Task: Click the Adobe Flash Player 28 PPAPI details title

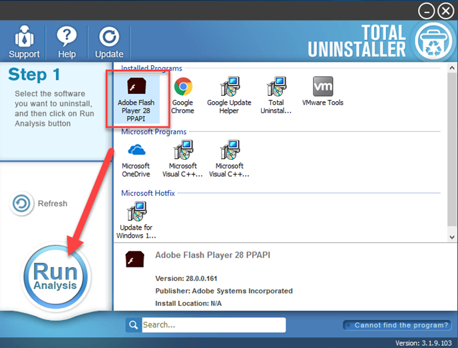Action: pyautogui.click(x=212, y=255)
